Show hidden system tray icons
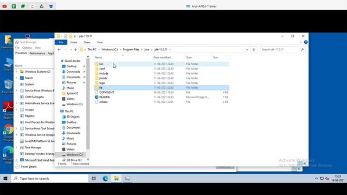347x195 pixels. [316, 179]
